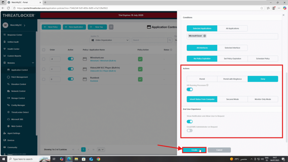288x162 pixels.
Task: Click the policy search magnifier icon
Action: pos(170,40)
